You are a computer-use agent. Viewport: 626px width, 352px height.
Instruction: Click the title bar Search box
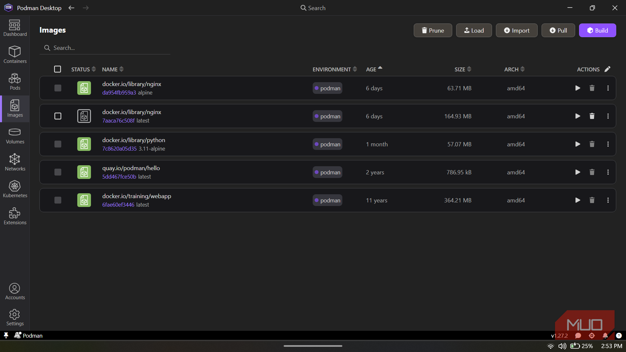(313, 8)
